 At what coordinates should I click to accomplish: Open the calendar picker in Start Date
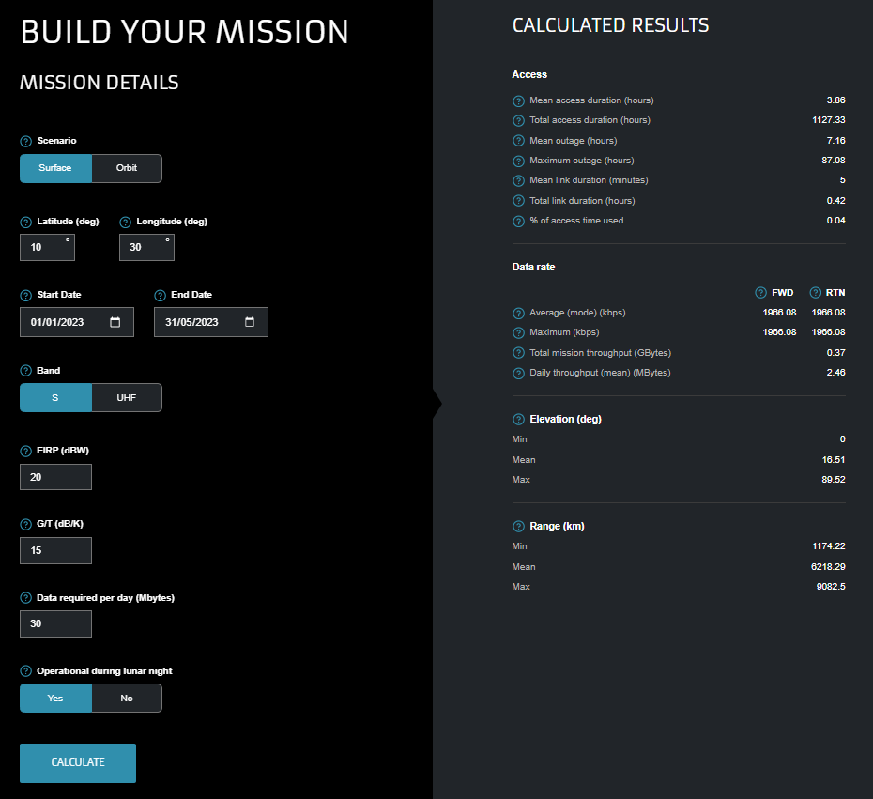(x=115, y=322)
